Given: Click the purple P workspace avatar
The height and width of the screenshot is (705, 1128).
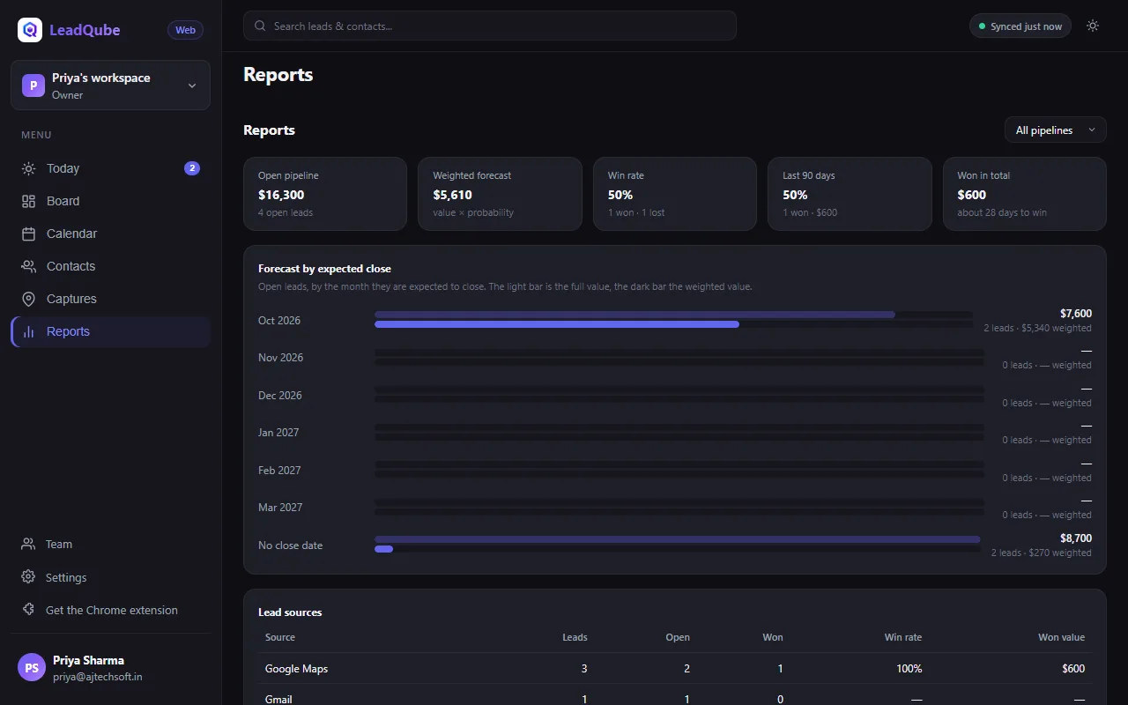Looking at the screenshot, I should coord(33,85).
